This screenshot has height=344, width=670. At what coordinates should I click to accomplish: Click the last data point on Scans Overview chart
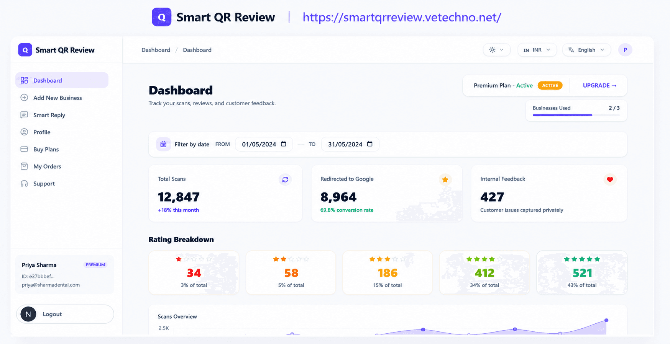click(x=606, y=320)
